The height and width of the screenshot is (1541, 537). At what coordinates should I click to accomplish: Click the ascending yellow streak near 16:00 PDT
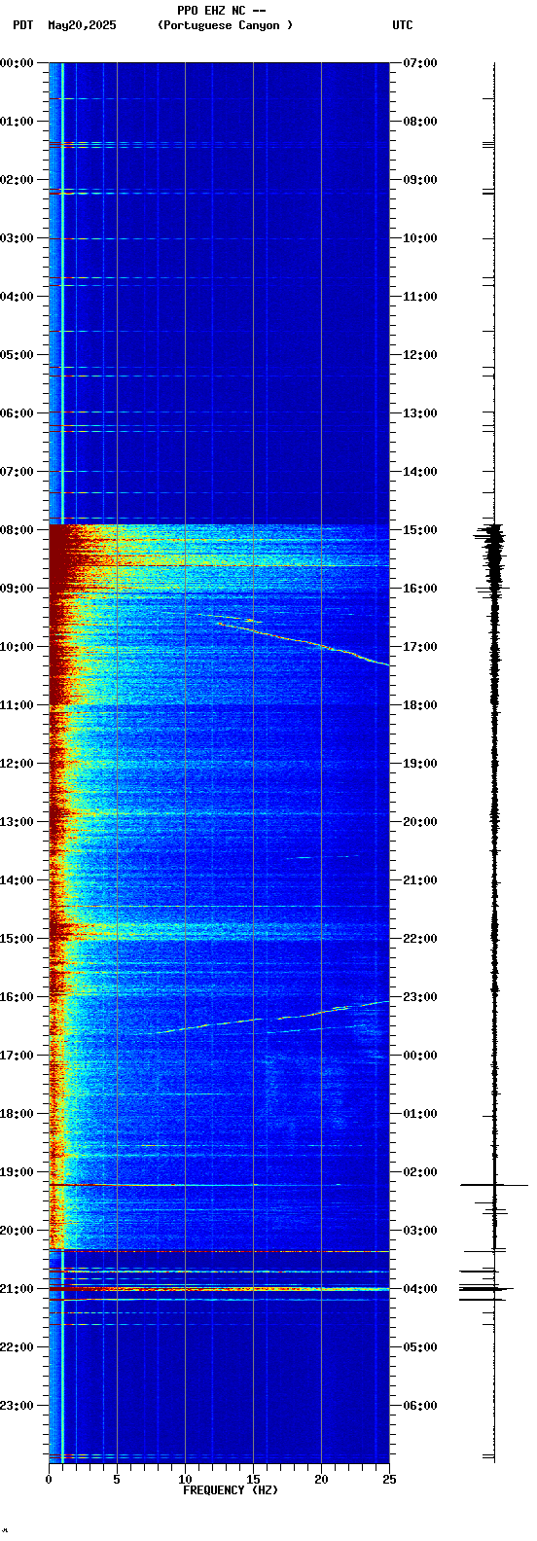point(272,1017)
